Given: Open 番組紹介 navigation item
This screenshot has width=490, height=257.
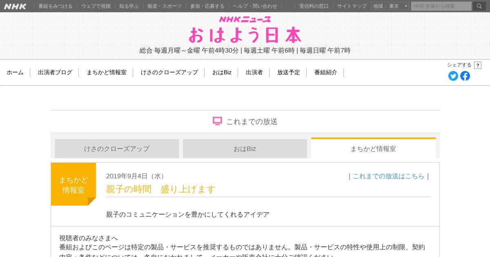Looking at the screenshot, I should coord(326,72).
